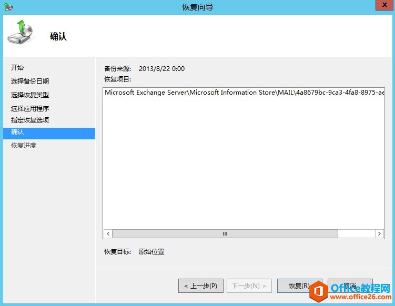Open the 选择恢复类型 step

tap(30, 95)
